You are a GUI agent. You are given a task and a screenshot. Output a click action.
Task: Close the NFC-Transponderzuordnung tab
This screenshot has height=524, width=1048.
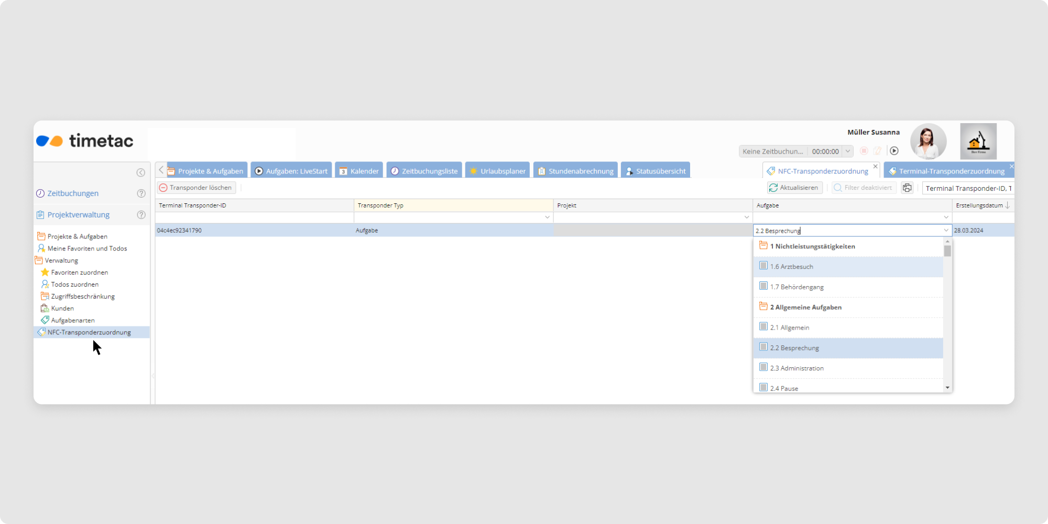[x=875, y=166]
